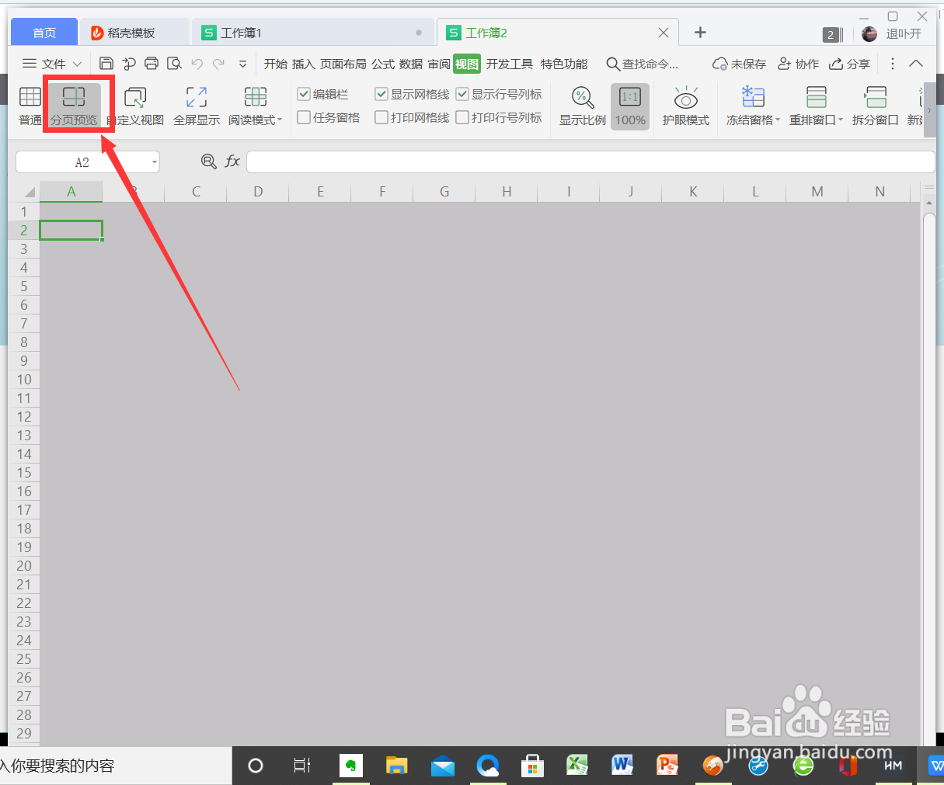
Task: Switch to the 工作簿1 document tab
Action: click(312, 33)
